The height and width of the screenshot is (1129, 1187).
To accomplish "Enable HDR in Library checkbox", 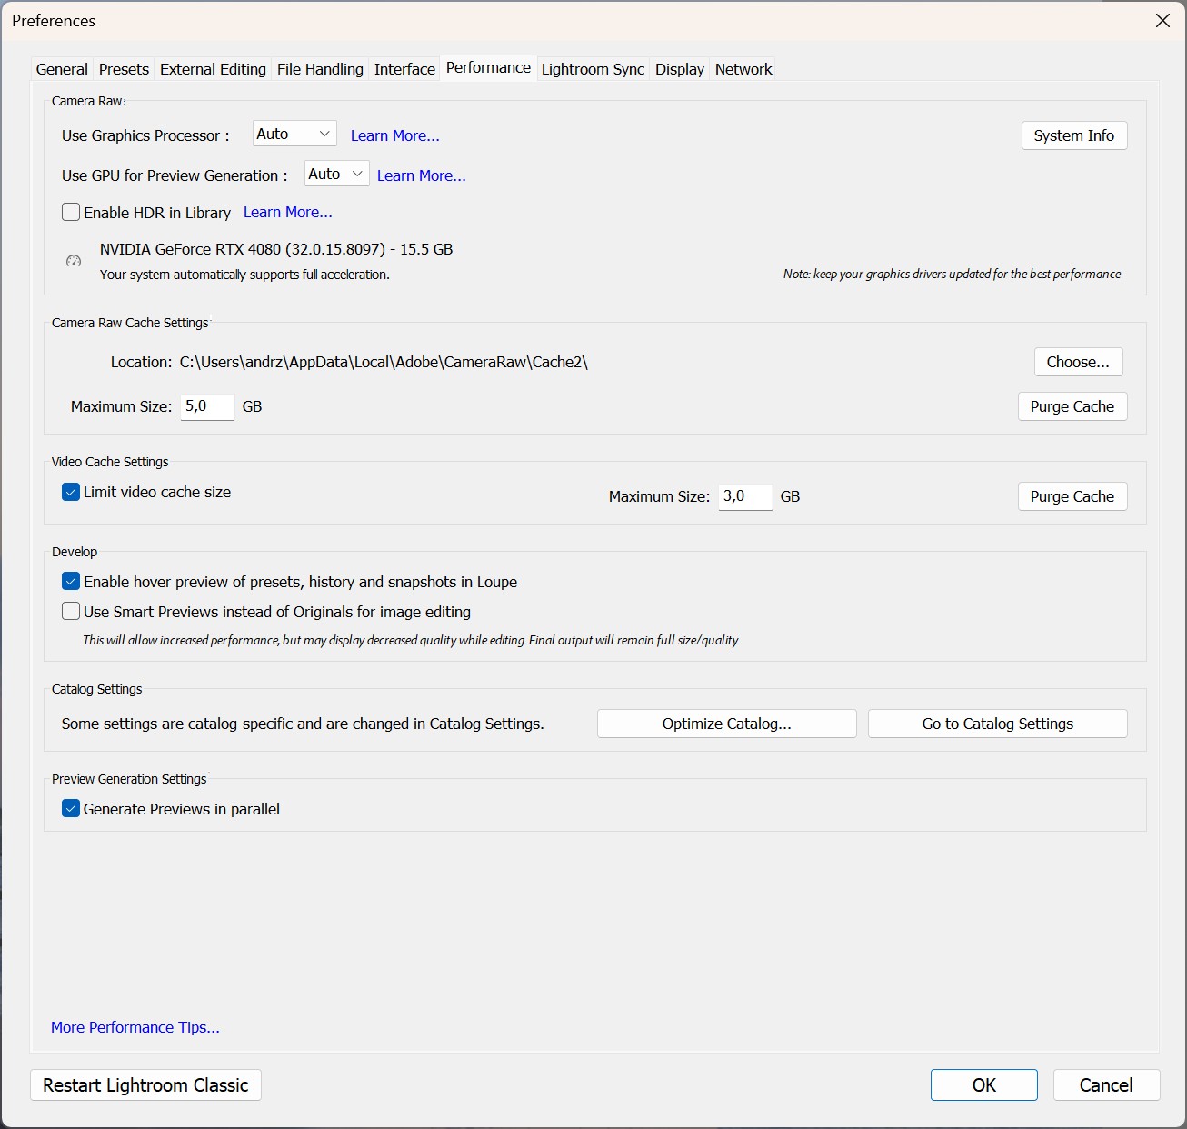I will (x=71, y=213).
